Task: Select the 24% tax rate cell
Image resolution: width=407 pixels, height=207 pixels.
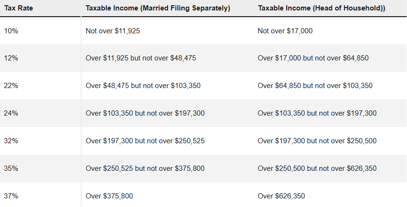Action: point(11,113)
